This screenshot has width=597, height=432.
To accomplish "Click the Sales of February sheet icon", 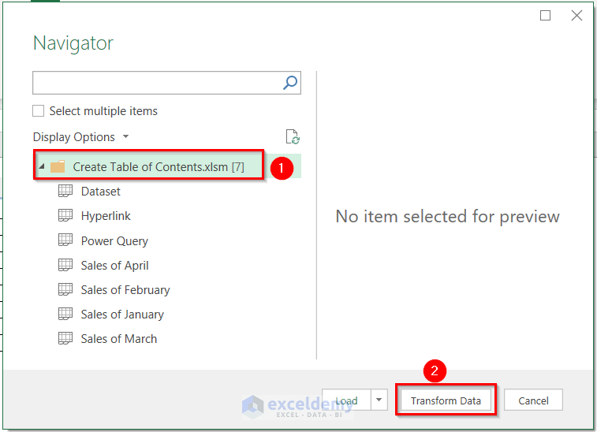I will tap(65, 289).
